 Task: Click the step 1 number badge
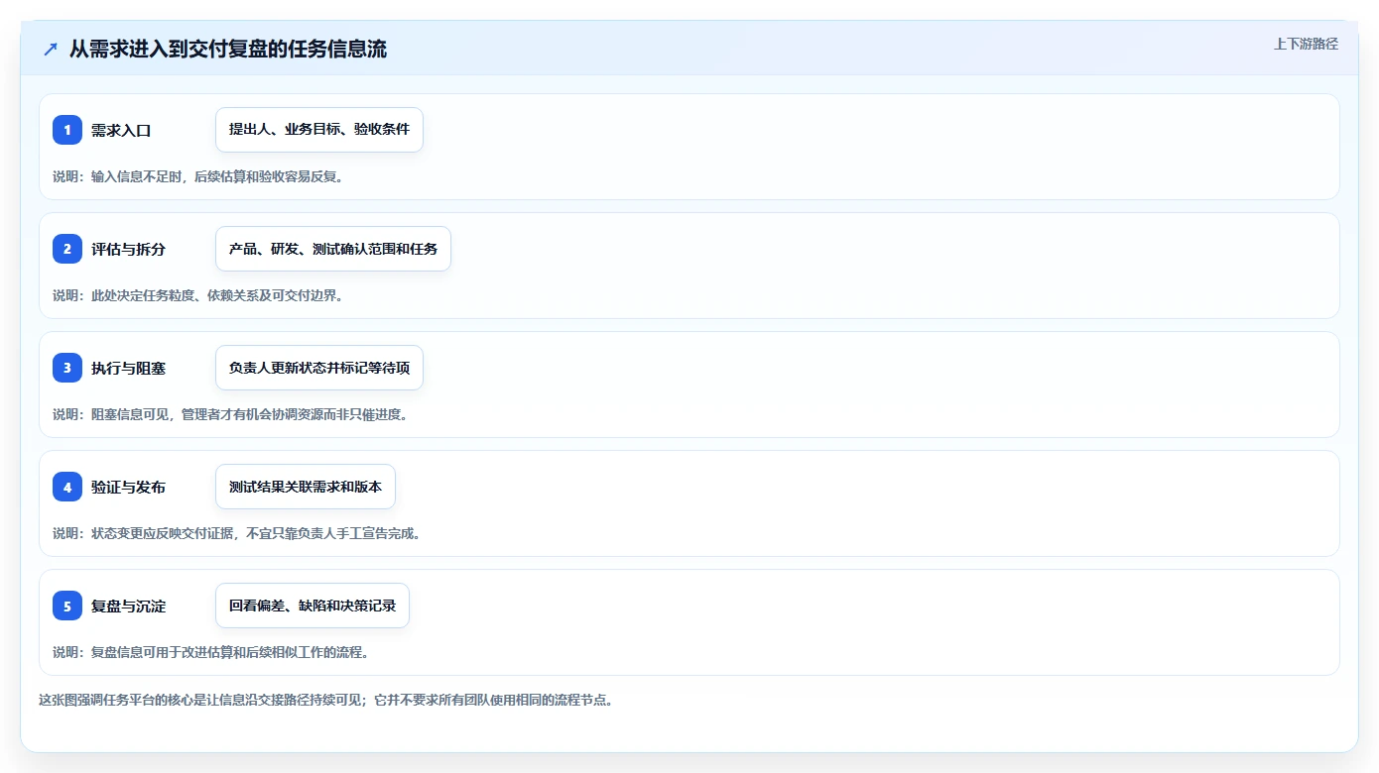click(x=67, y=130)
